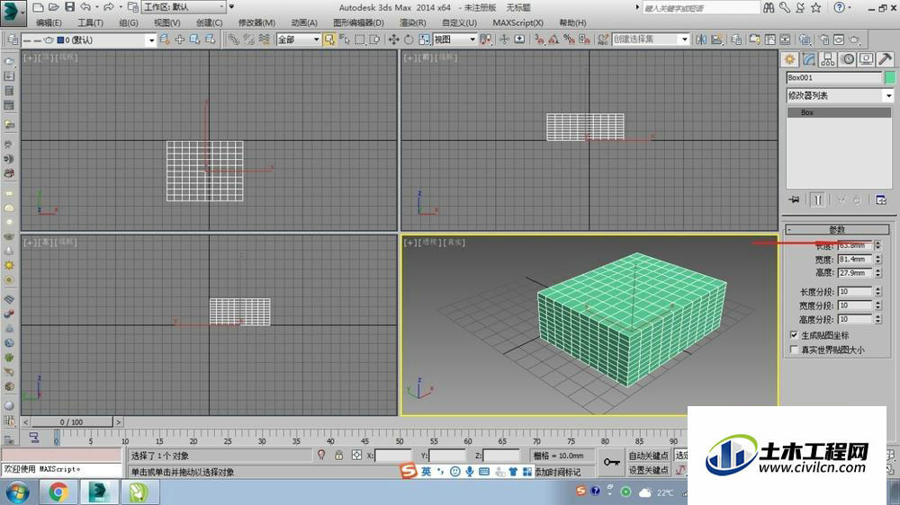Toggle the 自动关键点 auto key button
Screen dimensions: 900x505
pyautogui.click(x=648, y=456)
